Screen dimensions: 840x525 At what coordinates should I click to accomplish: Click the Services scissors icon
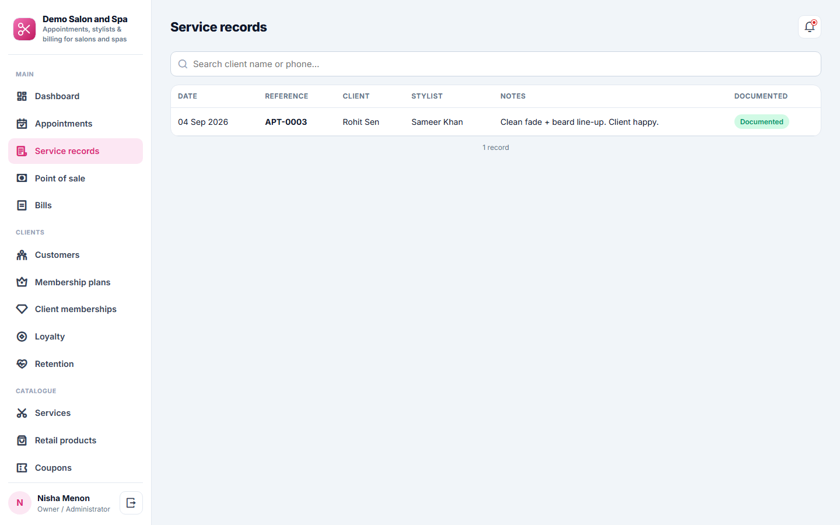click(22, 413)
